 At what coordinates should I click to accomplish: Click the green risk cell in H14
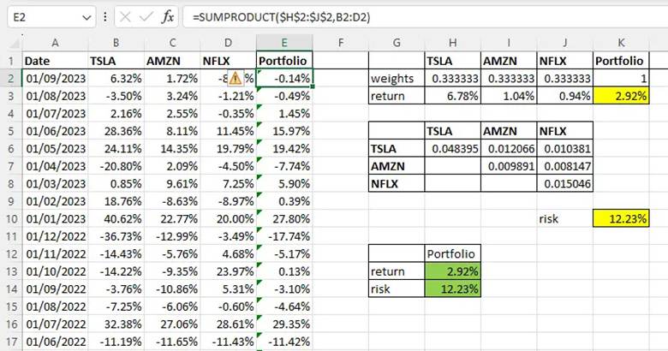click(453, 288)
